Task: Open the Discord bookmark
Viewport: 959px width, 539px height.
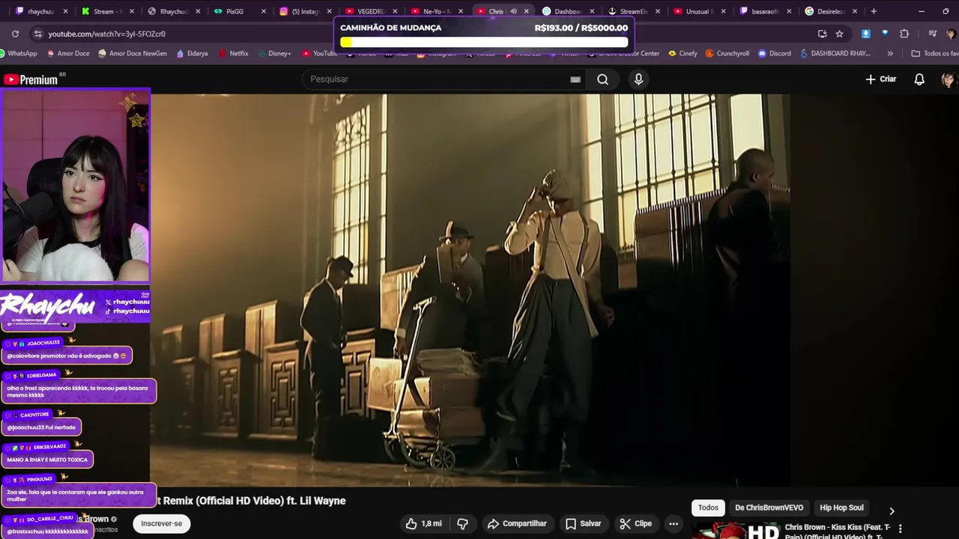Action: [x=774, y=54]
